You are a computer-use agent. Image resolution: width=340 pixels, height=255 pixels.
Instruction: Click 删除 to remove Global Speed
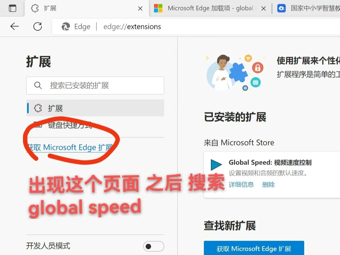click(268, 185)
